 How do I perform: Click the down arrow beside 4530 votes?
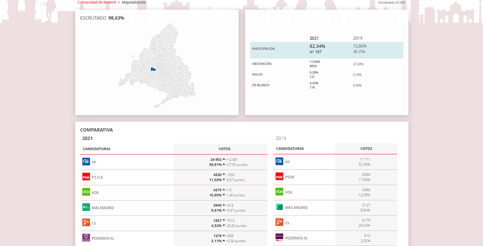click(x=224, y=175)
